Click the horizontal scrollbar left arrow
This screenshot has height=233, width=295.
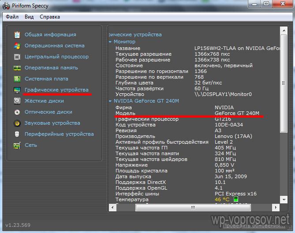pyautogui.click(x=112, y=207)
